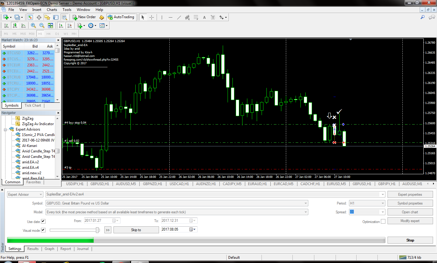Toggle the AutoTrading button
The height and width of the screenshot is (263, 437).
click(x=121, y=17)
